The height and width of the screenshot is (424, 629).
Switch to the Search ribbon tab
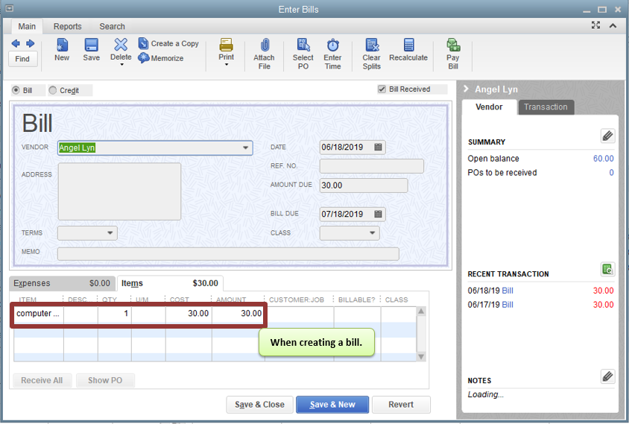pos(113,27)
